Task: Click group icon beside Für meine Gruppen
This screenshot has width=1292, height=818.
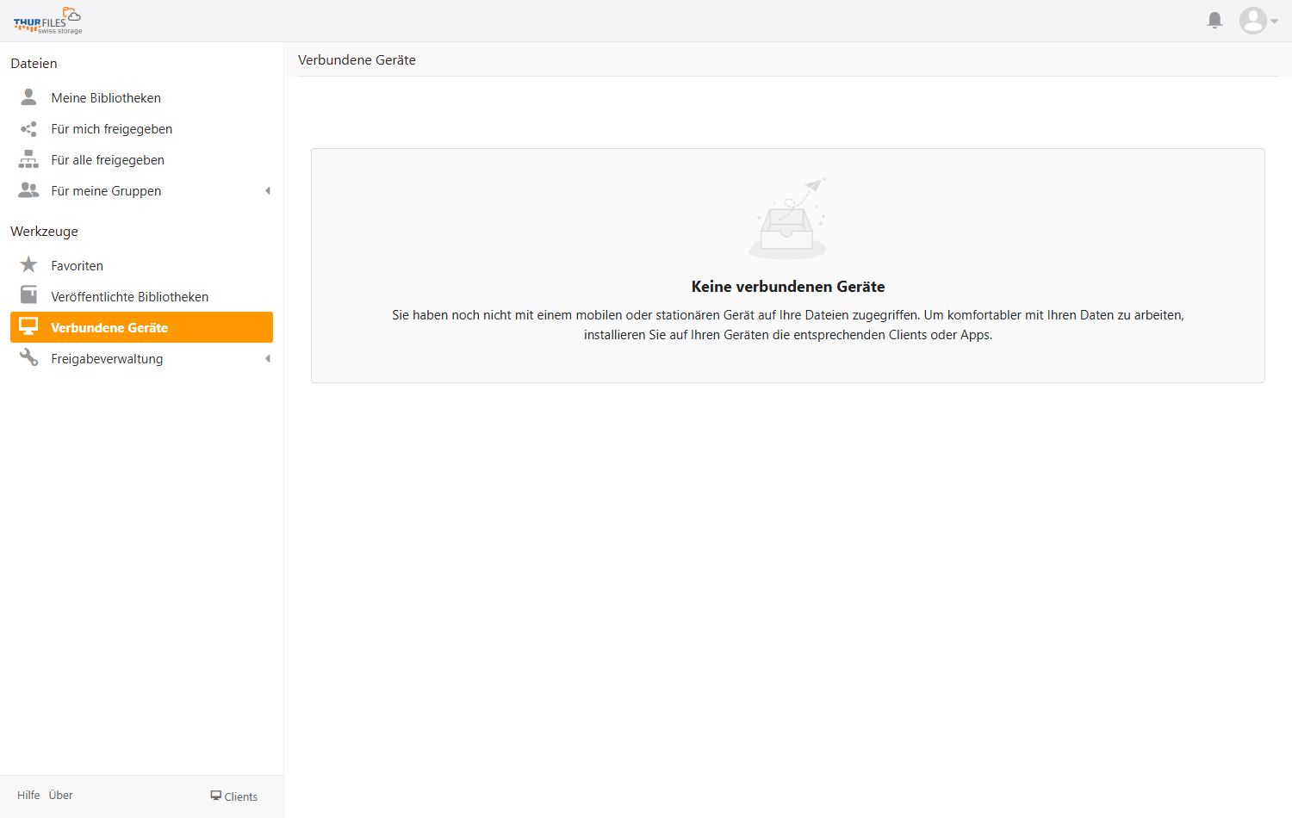Action: click(x=28, y=190)
